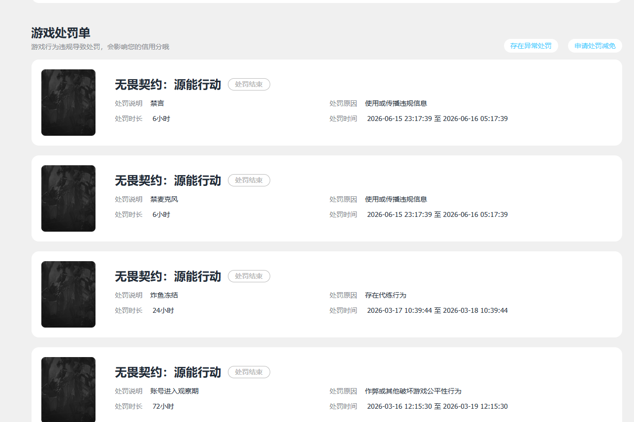Click the 游戏处罚单 section heading

click(x=61, y=33)
